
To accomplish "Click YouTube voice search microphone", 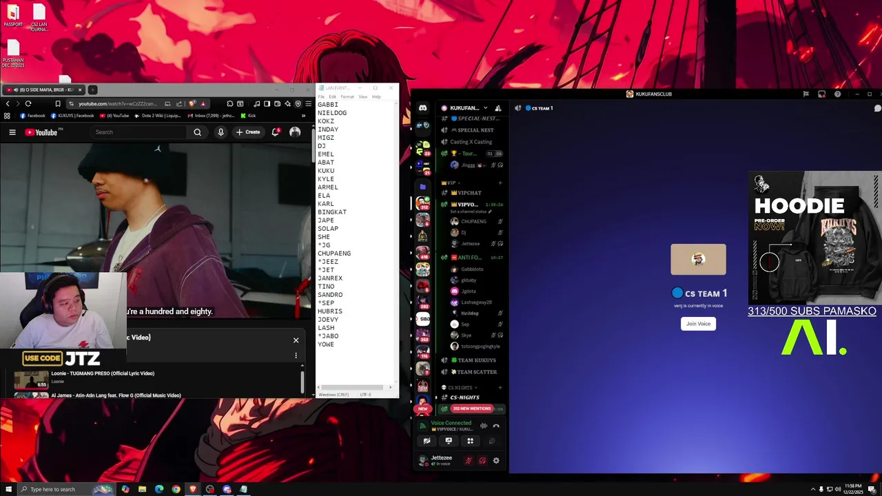I will click(x=220, y=132).
